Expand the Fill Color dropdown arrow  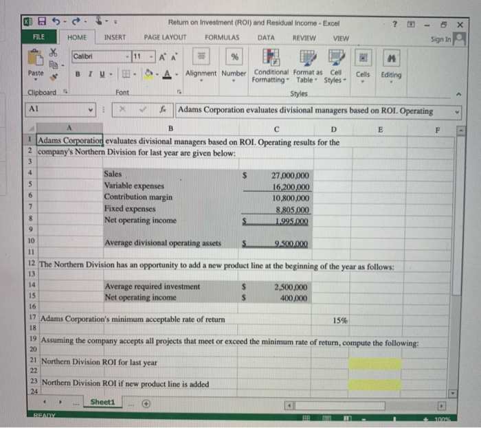tap(157, 74)
